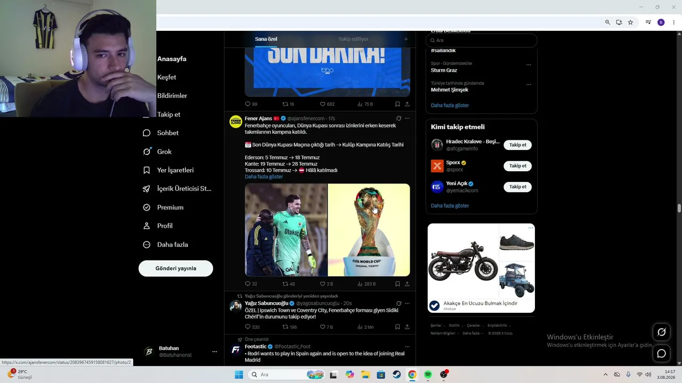The image size is (682, 383).
Task: Switch to the Takip ediliyor tab
Action: 353,39
